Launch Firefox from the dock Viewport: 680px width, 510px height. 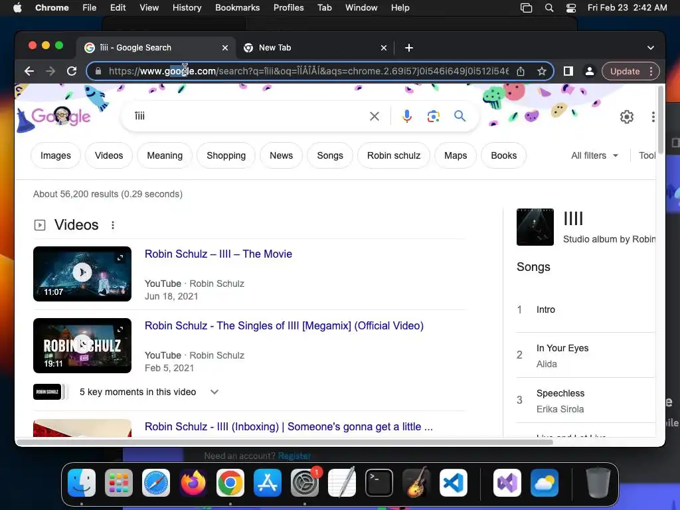[x=193, y=483]
